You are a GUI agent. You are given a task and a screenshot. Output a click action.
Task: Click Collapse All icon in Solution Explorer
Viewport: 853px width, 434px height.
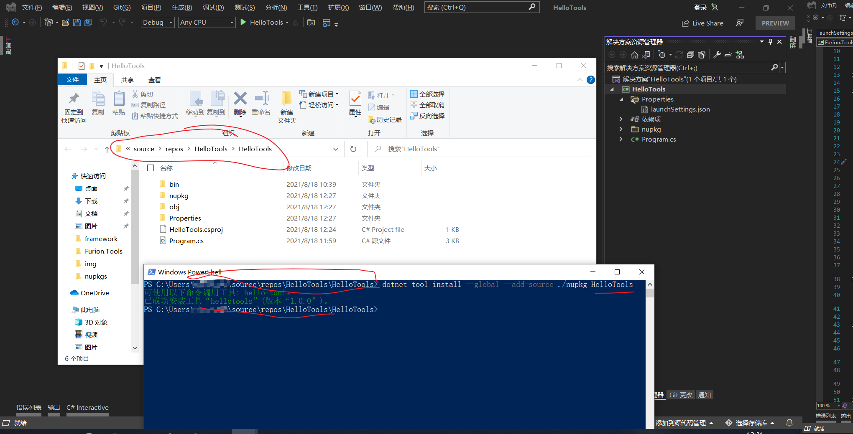(690, 55)
